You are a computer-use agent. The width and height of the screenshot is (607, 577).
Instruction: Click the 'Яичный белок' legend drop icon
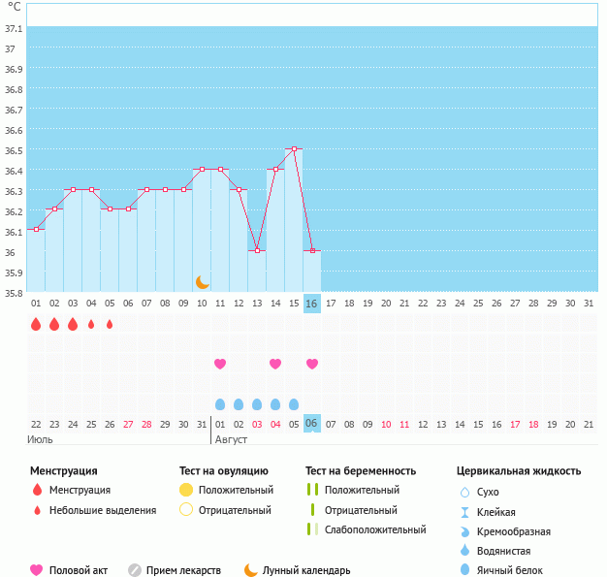click(464, 570)
